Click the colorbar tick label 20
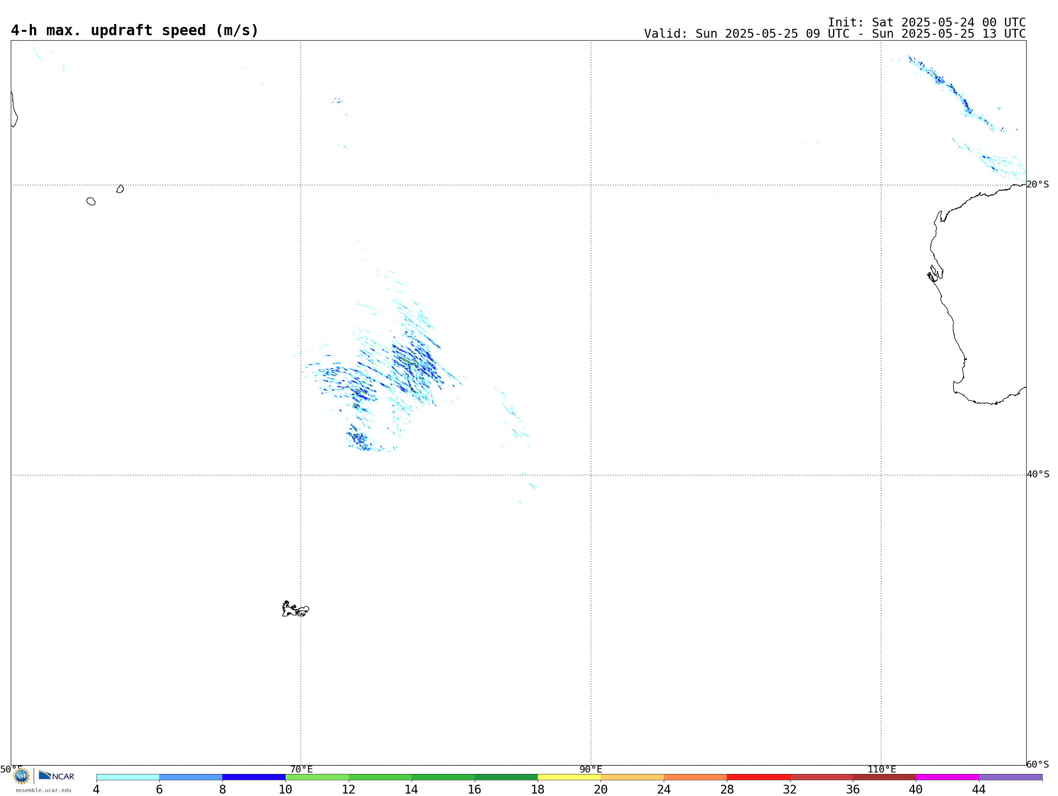This screenshot has height=796, width=1058. click(x=601, y=789)
